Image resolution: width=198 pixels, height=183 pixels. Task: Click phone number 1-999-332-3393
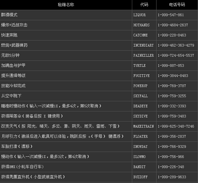tap(172, 106)
